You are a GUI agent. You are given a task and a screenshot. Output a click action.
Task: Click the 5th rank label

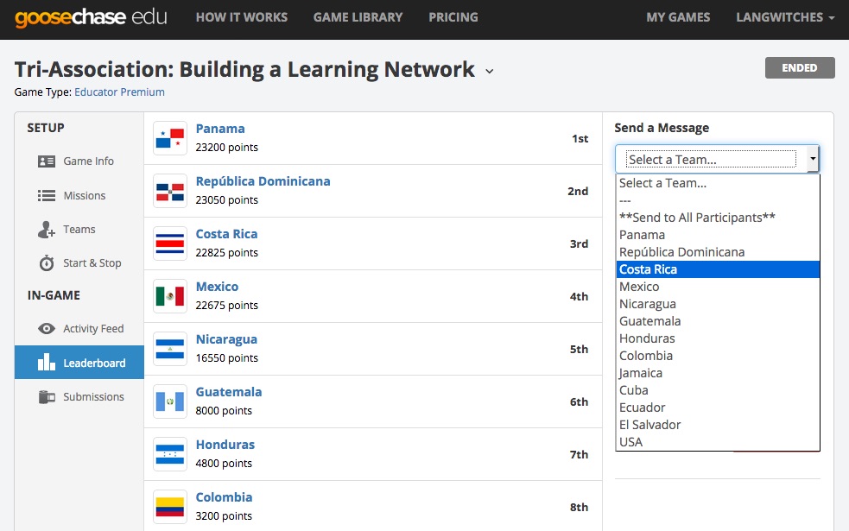tap(579, 349)
